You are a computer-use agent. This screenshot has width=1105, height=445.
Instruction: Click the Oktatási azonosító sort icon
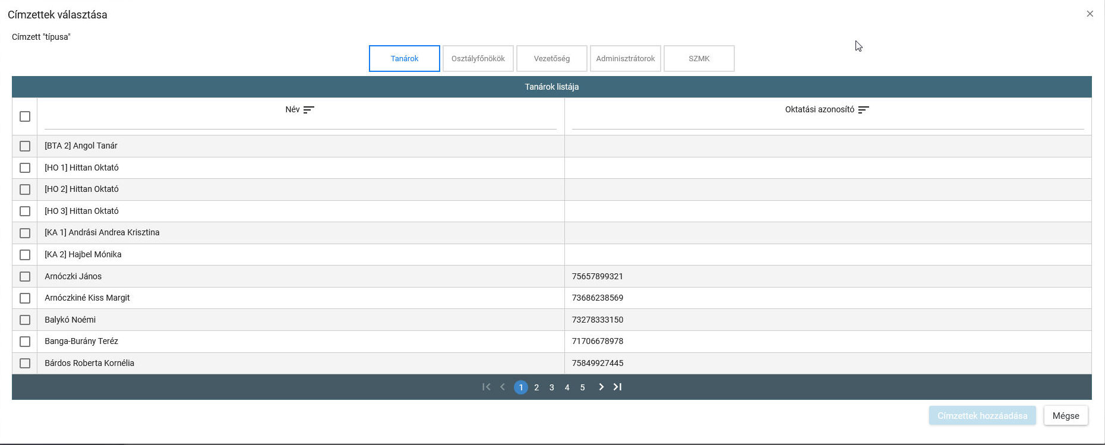coord(863,110)
